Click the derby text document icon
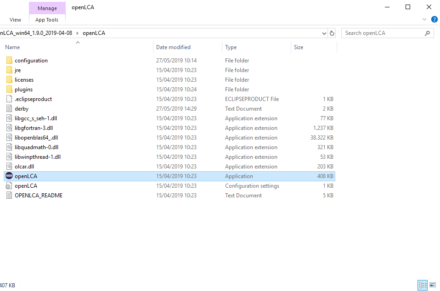Screen dimensions: 440x291 pyautogui.click(x=9, y=108)
